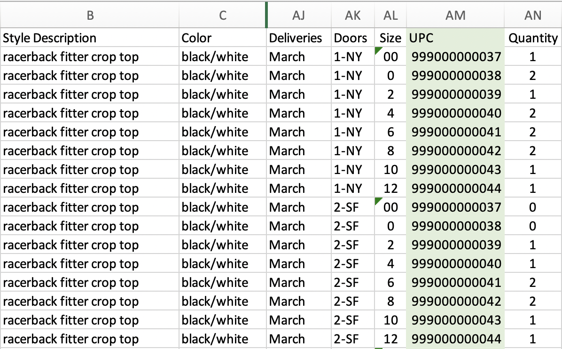This screenshot has height=349, width=562.
Task: Select UPC 999000000043 in the 1-NY row
Action: tap(455, 170)
